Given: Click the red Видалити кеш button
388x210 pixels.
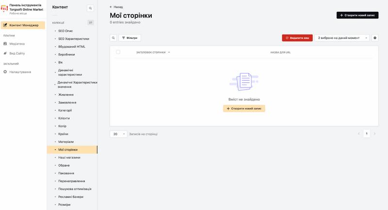Looking at the screenshot, I should (x=297, y=38).
